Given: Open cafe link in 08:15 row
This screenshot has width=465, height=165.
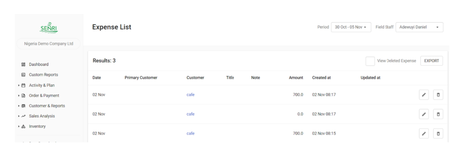Looking at the screenshot, I should 190,134.
